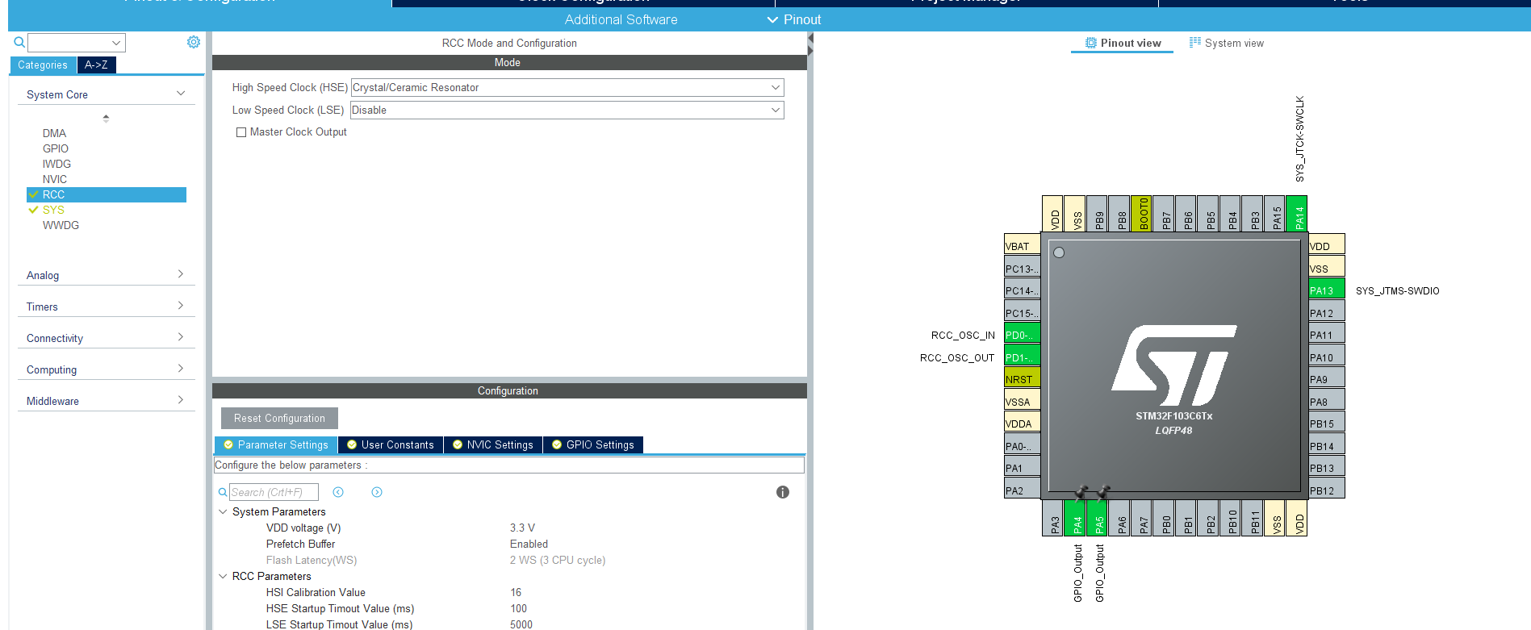Open Additional Software
1531x630 pixels.
point(621,19)
